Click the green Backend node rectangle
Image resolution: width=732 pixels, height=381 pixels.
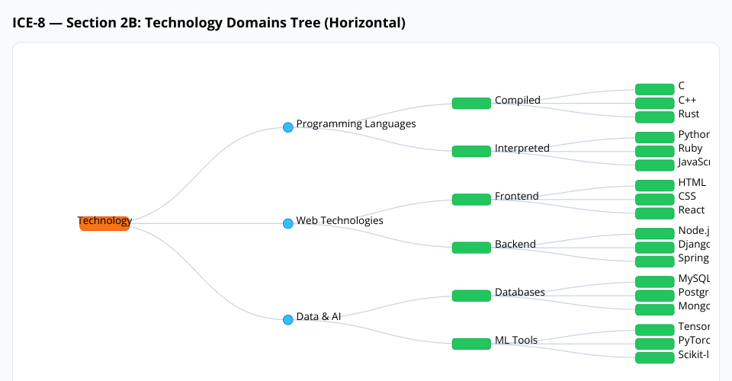click(471, 247)
